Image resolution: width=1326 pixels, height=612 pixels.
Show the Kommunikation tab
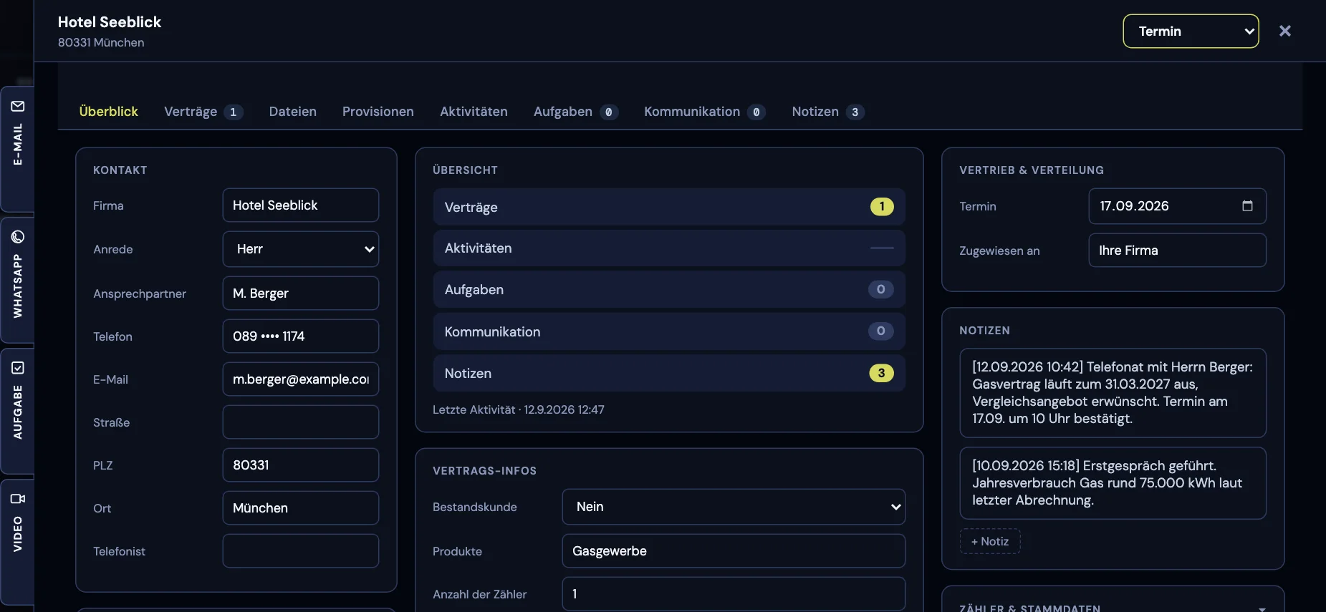704,112
